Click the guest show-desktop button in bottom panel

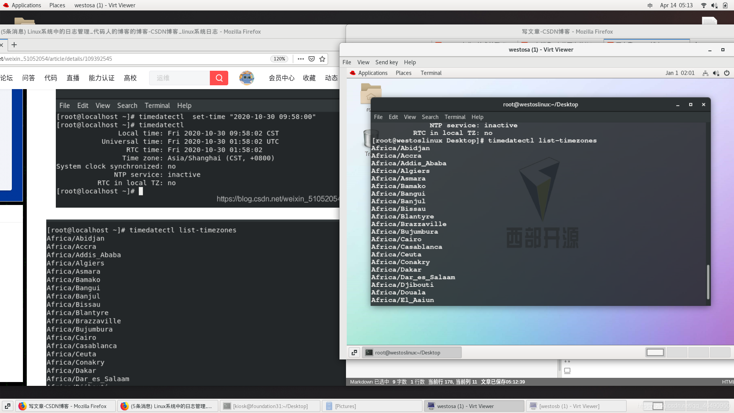[354, 353]
